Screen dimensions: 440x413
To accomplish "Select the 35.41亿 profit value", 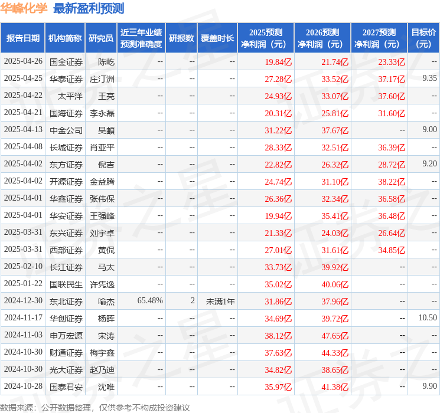I will (x=335, y=216).
